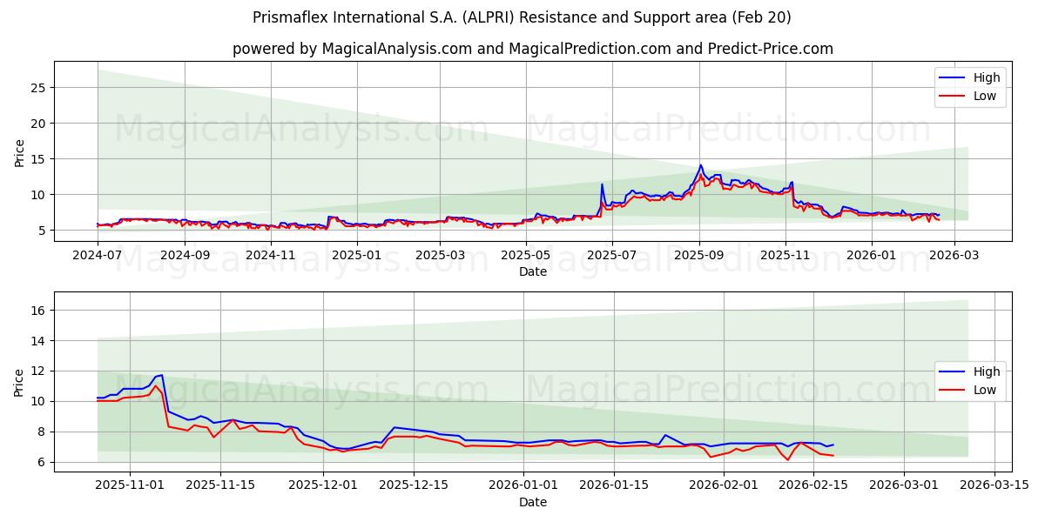Screen dimensions: 1045x522
Task: Click the September 2025 price peak in top chart
Action: click(700, 165)
